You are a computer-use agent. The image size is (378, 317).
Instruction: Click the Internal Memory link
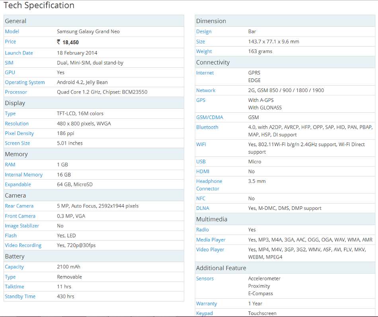[x=23, y=175]
